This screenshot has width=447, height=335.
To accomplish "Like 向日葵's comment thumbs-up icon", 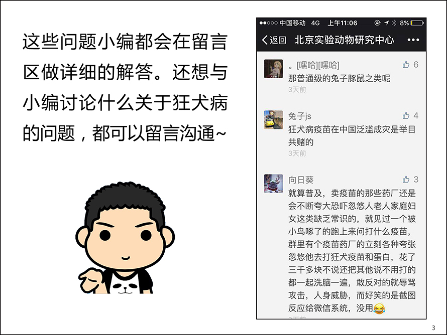I will coord(406,180).
